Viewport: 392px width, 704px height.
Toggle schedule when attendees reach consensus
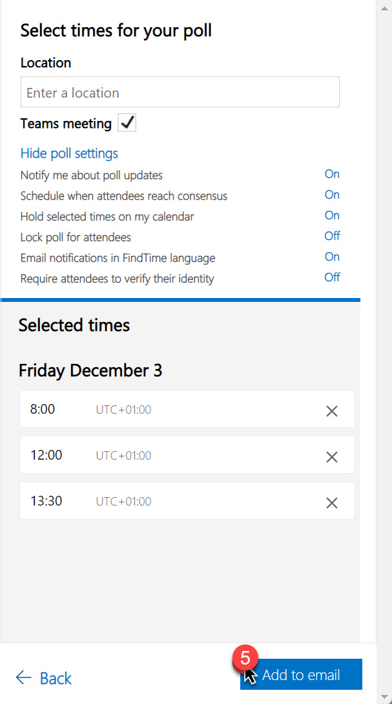pos(332,195)
